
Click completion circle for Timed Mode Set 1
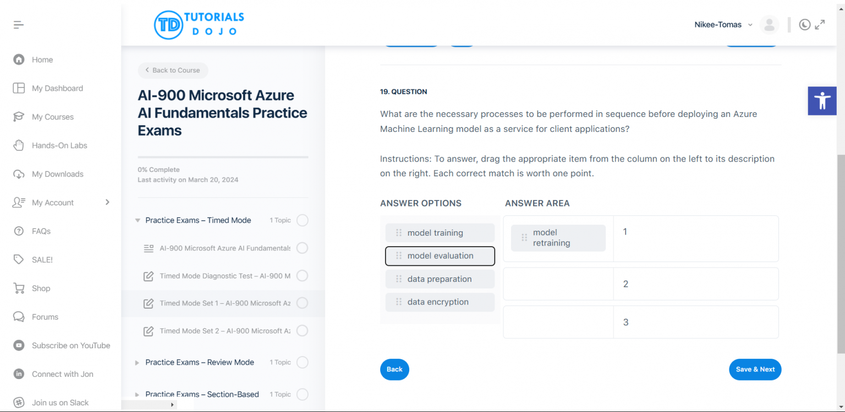coord(302,303)
